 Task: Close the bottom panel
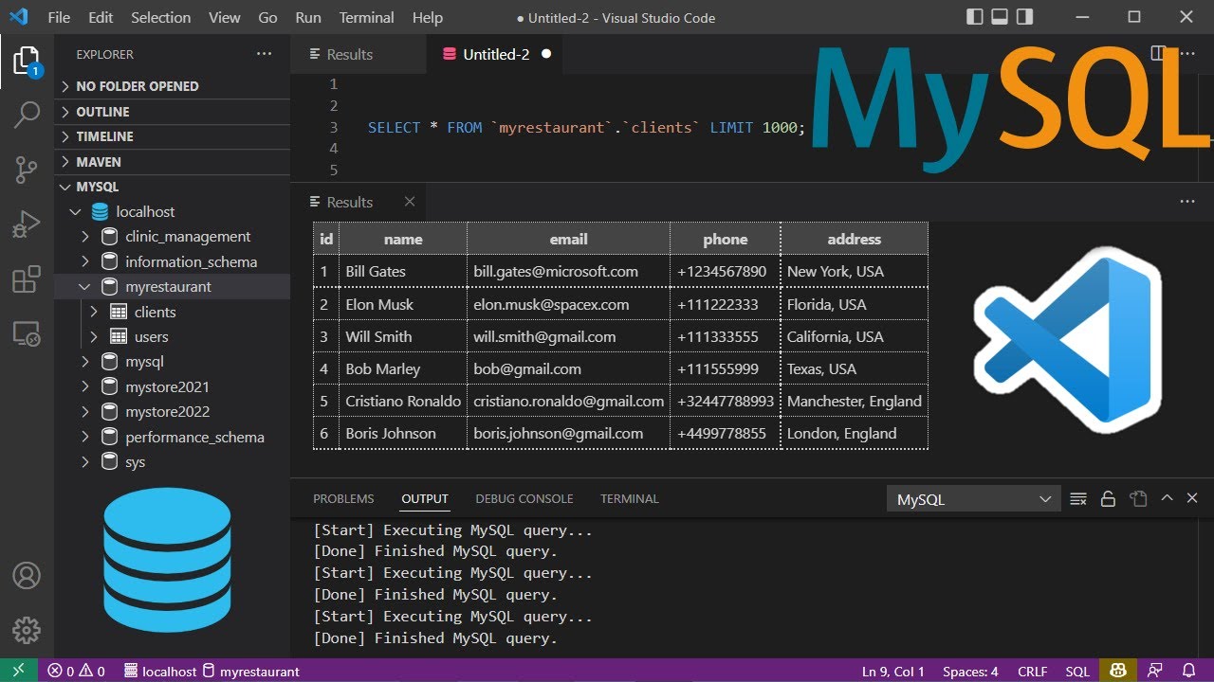(x=1193, y=498)
